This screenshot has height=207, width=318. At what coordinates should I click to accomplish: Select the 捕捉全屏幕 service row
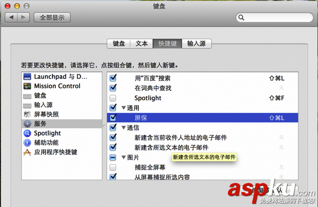(202, 167)
